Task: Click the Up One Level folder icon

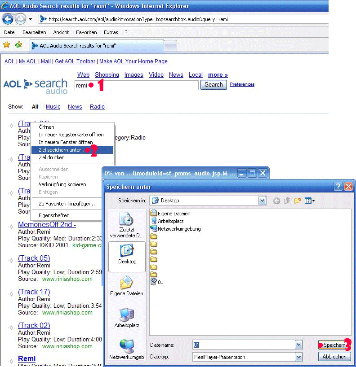Action: [x=287, y=201]
